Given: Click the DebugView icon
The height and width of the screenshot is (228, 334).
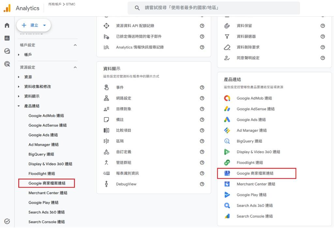Looking at the screenshot, I should [106, 184].
